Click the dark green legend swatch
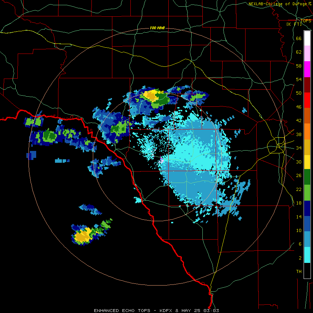This screenshot has height=313, width=313. pyautogui.click(x=307, y=177)
